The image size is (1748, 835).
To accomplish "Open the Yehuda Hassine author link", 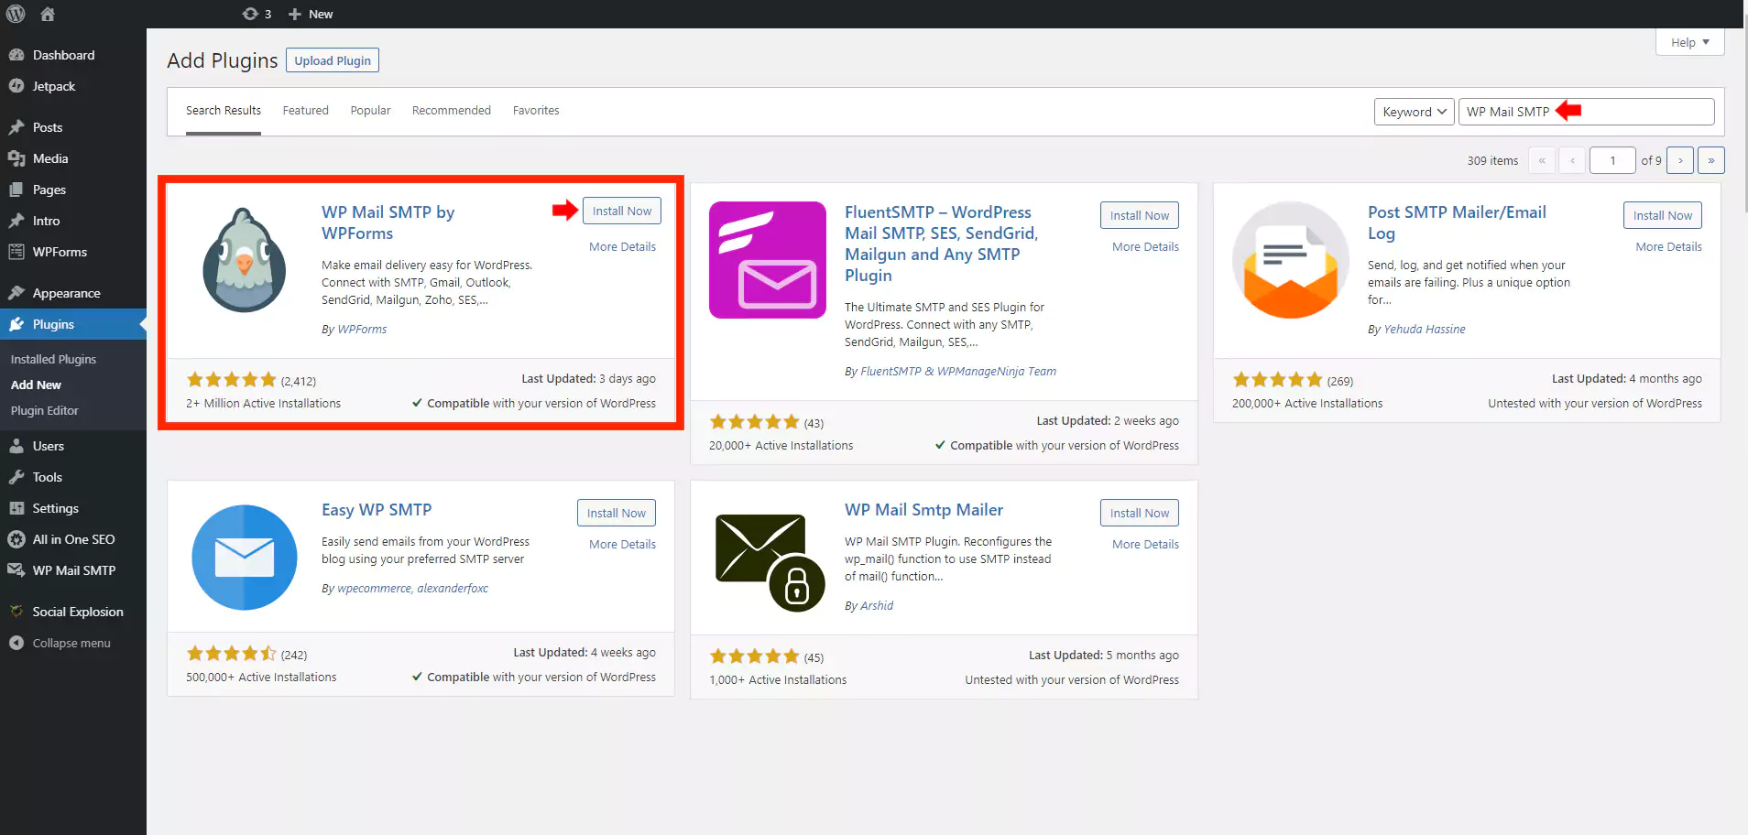I will click(1424, 329).
